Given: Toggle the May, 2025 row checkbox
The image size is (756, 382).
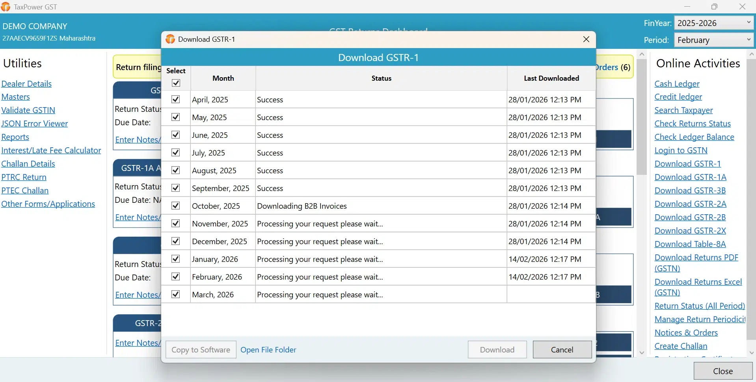Looking at the screenshot, I should tap(176, 117).
